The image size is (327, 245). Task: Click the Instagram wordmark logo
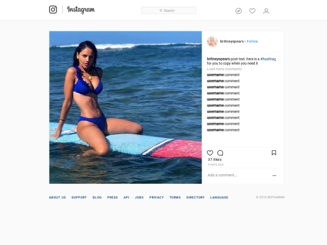point(81,10)
